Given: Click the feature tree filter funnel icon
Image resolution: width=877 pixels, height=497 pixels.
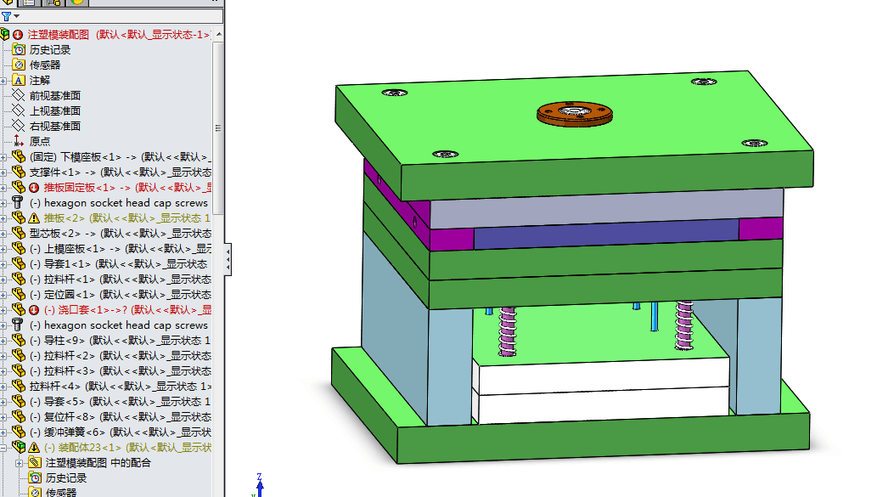Looking at the screenshot, I should [6, 16].
